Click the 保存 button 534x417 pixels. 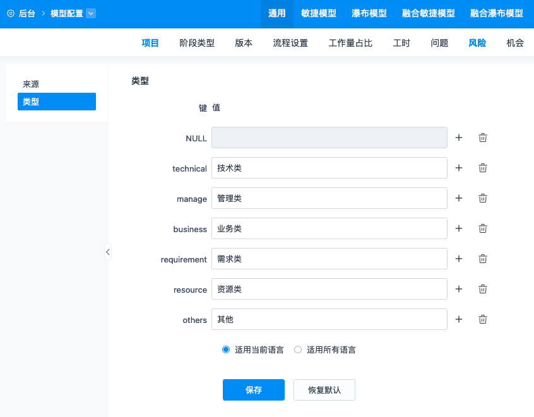tap(254, 390)
